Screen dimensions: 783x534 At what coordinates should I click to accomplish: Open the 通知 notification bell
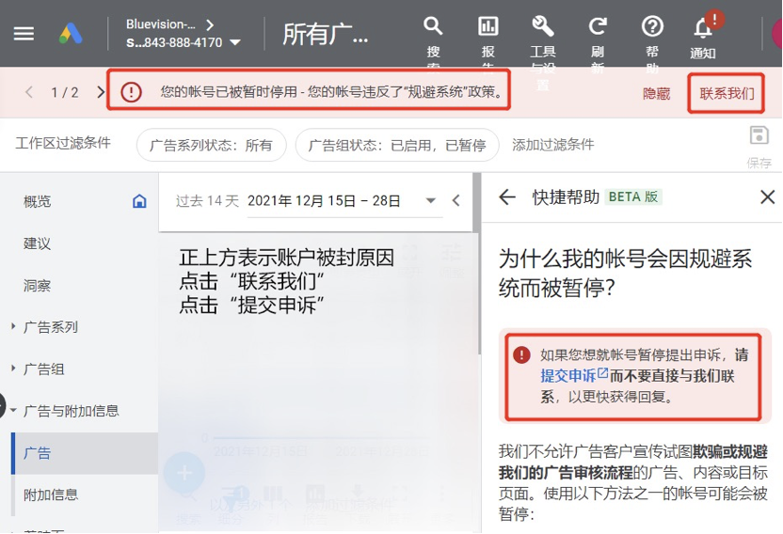[703, 28]
